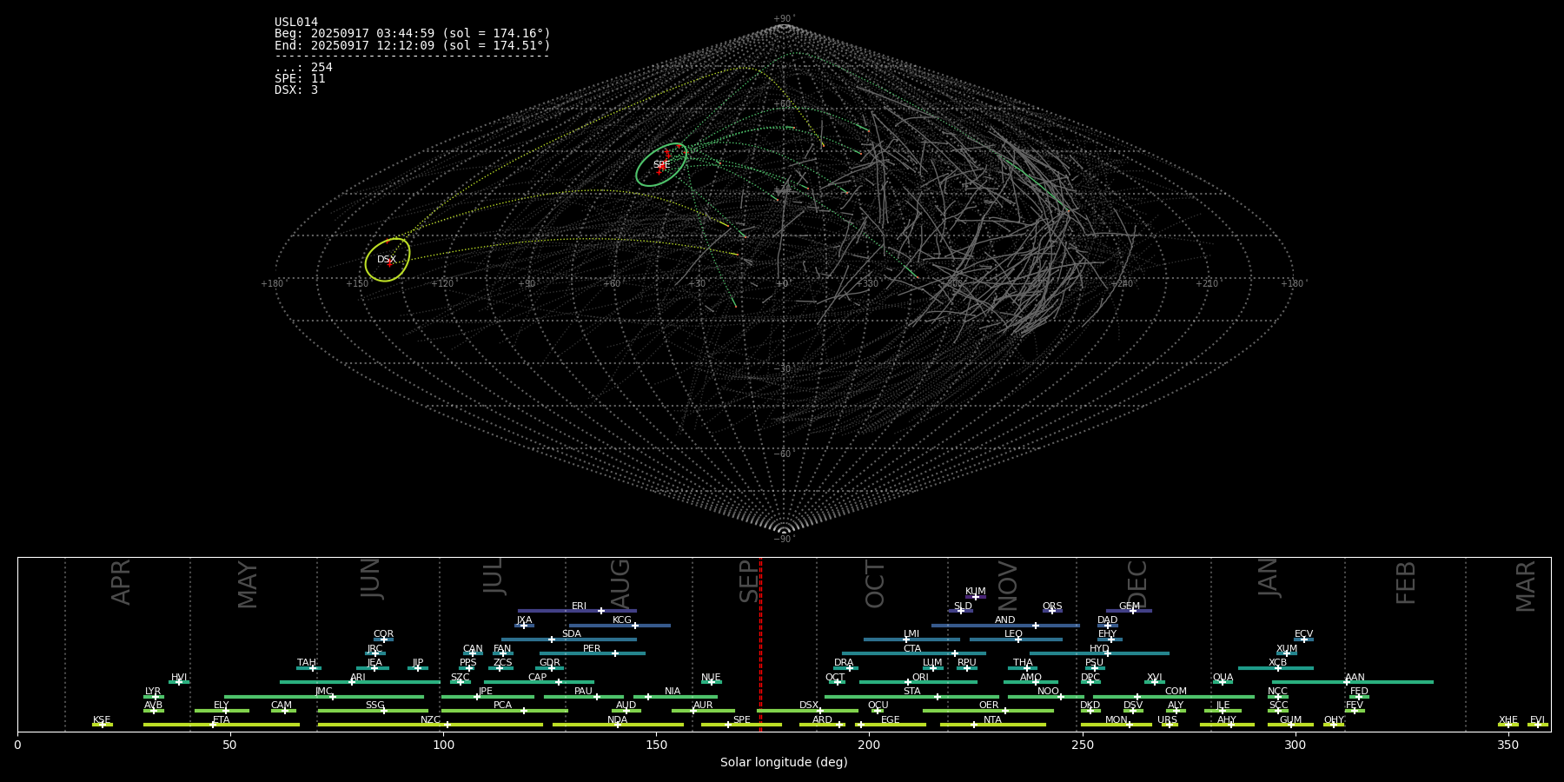The image size is (1564, 782).
Task: Select the ORI shower bar in timeline
Action: (x=918, y=682)
